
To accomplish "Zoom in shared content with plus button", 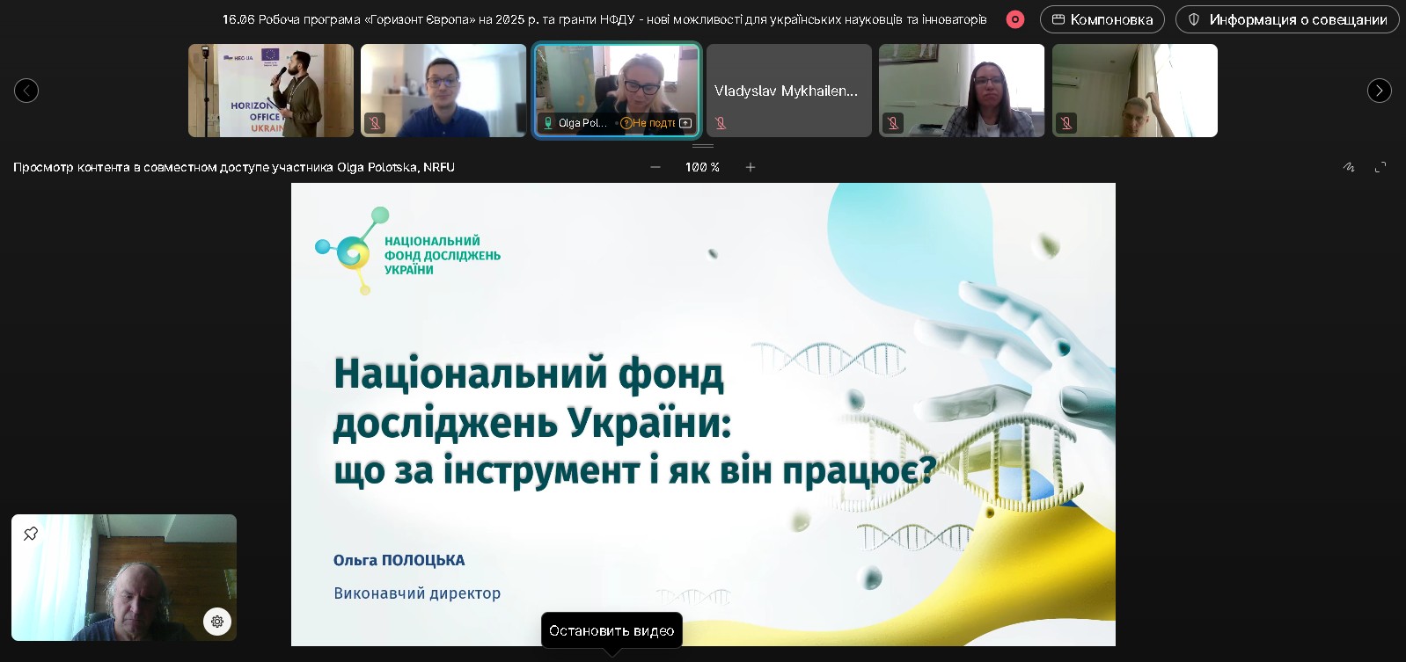I will point(751,167).
